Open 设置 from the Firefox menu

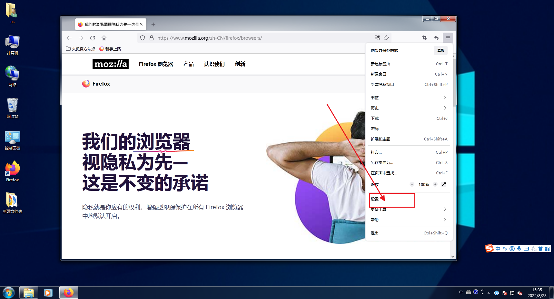[409, 199]
